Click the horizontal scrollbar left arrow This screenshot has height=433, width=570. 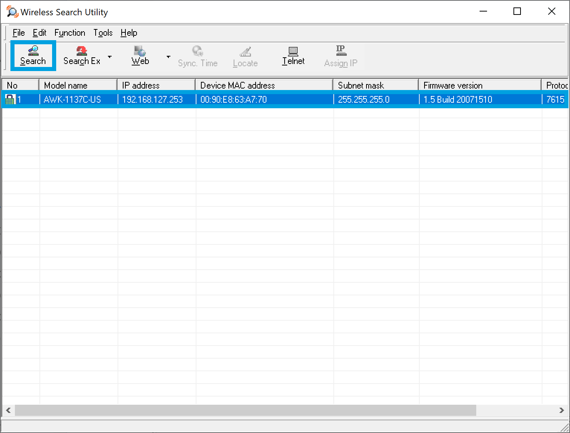pyautogui.click(x=8, y=410)
